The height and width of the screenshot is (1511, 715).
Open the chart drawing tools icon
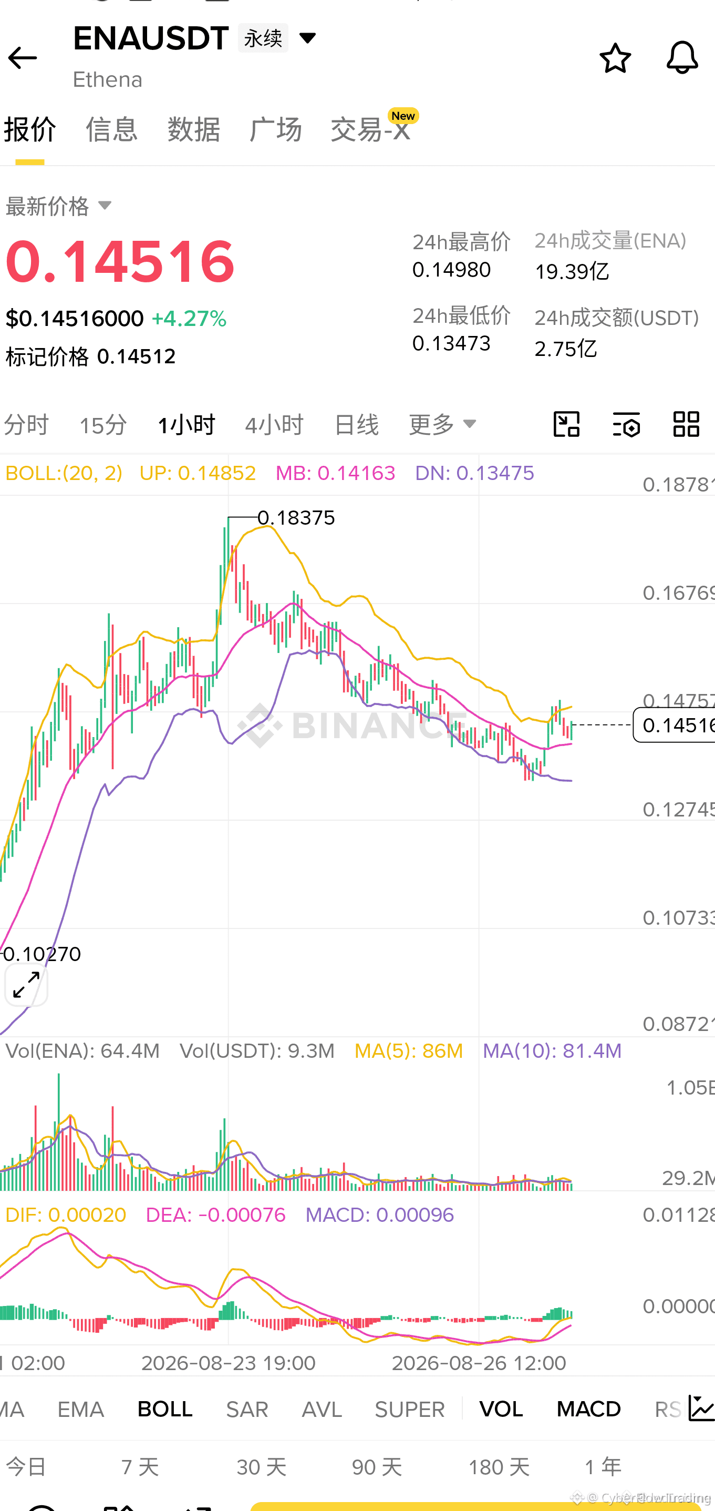tap(566, 424)
